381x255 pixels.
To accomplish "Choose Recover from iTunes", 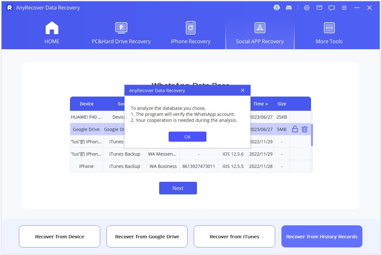I will coord(234,236).
